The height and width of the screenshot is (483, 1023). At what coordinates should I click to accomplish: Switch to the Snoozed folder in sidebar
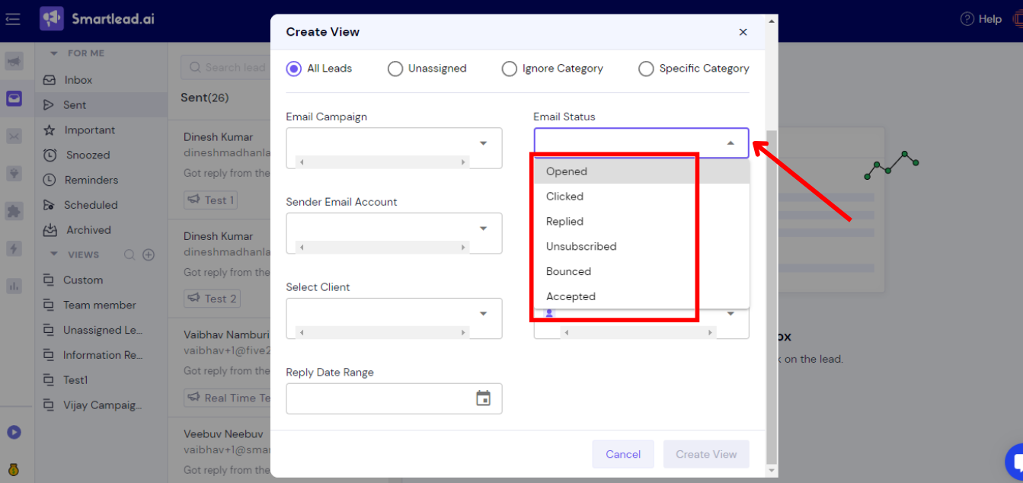coord(80,155)
